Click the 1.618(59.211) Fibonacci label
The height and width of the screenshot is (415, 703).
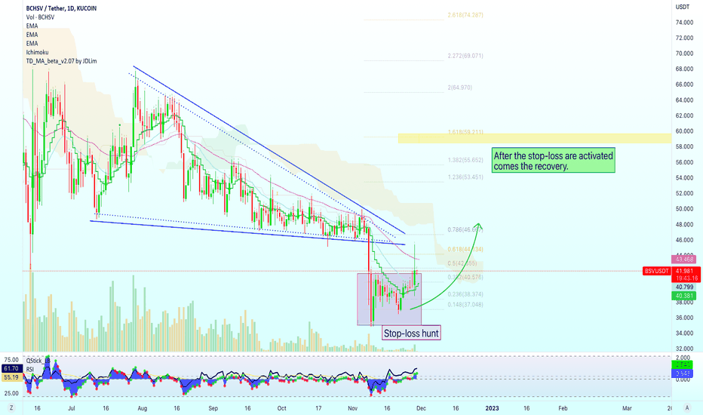[465, 132]
